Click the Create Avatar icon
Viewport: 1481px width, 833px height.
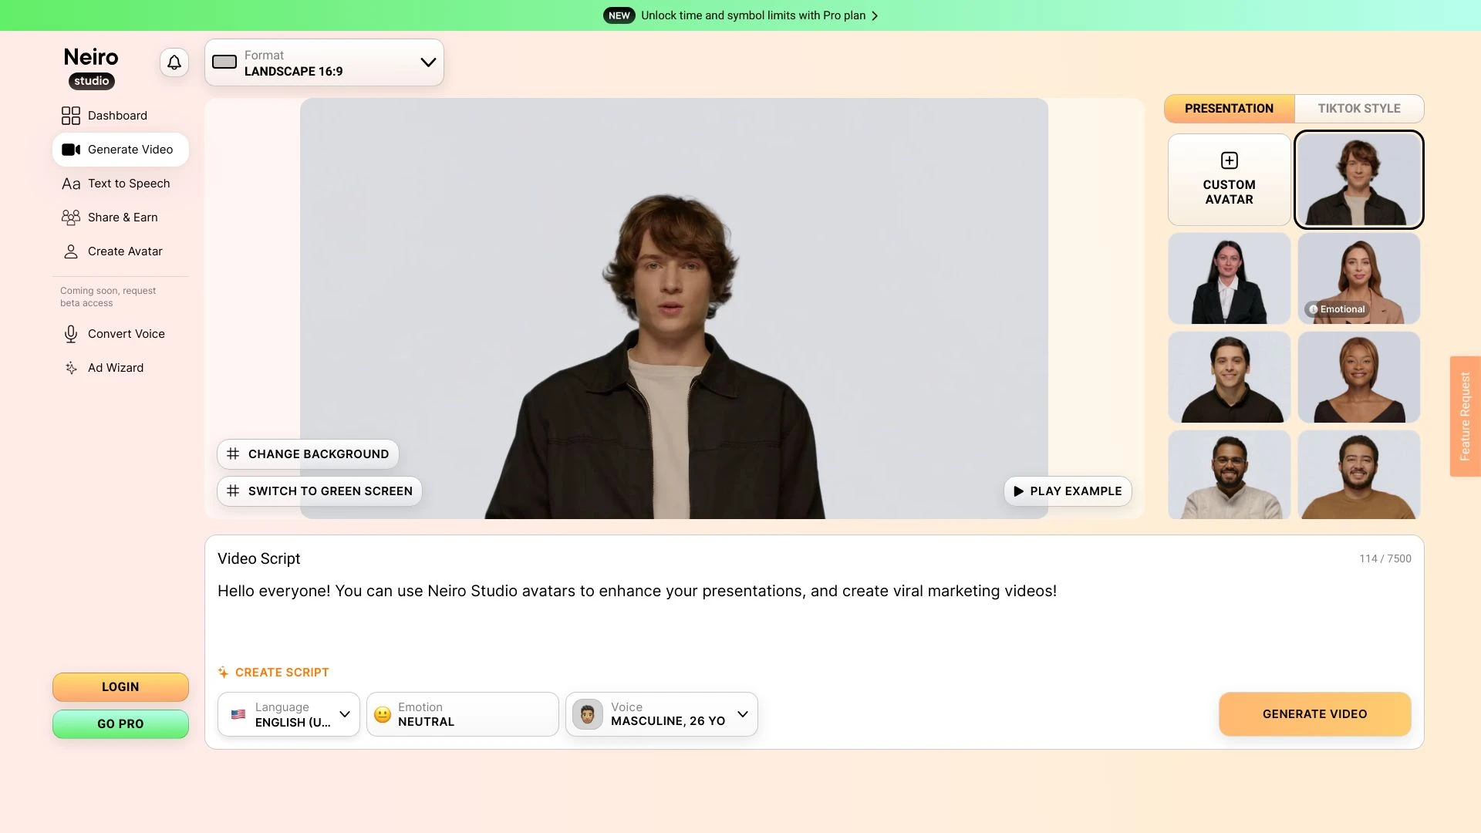70,251
